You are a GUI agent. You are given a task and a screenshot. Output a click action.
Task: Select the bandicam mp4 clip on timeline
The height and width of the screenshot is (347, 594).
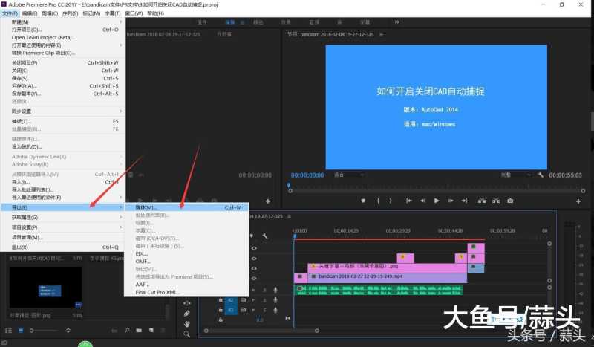tap(387, 277)
